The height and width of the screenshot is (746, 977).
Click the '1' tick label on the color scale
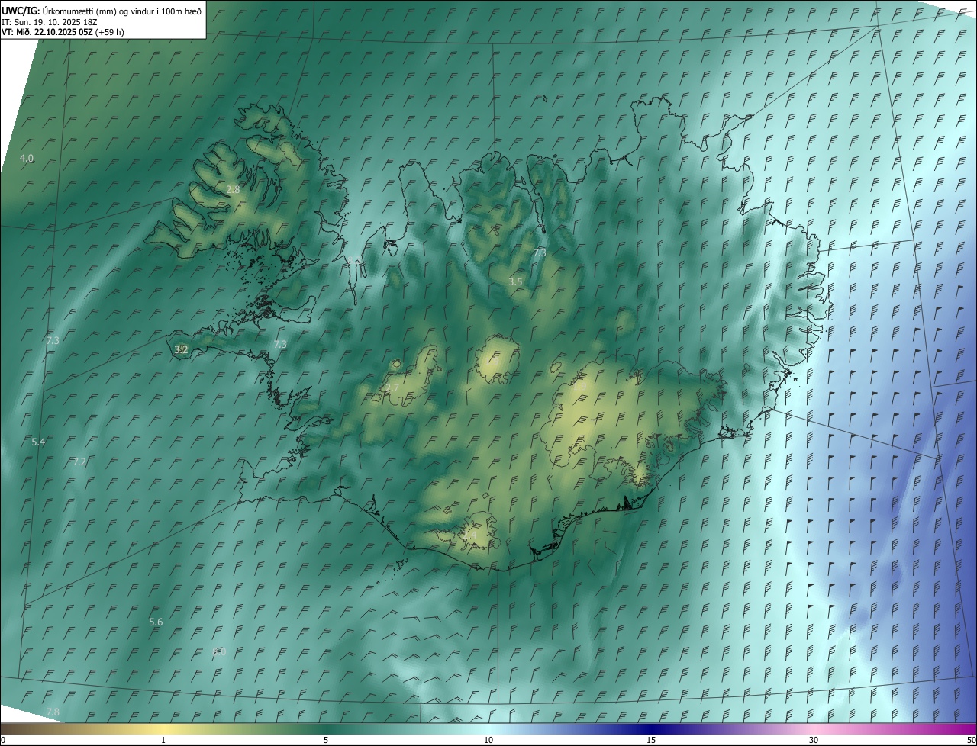click(x=163, y=740)
